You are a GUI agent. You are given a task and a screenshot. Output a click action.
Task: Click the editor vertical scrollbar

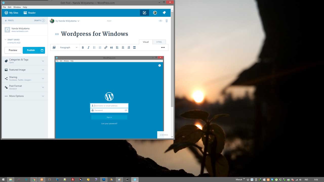coord(172,59)
